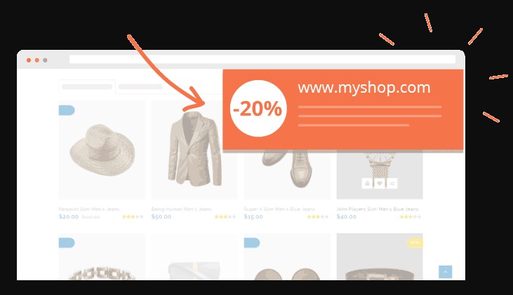Screen dimensions: 513x295
Task: Click the straw hat product image
Action: [x=102, y=150]
